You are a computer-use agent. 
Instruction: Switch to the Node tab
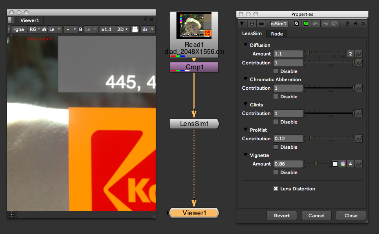pyautogui.click(x=277, y=34)
